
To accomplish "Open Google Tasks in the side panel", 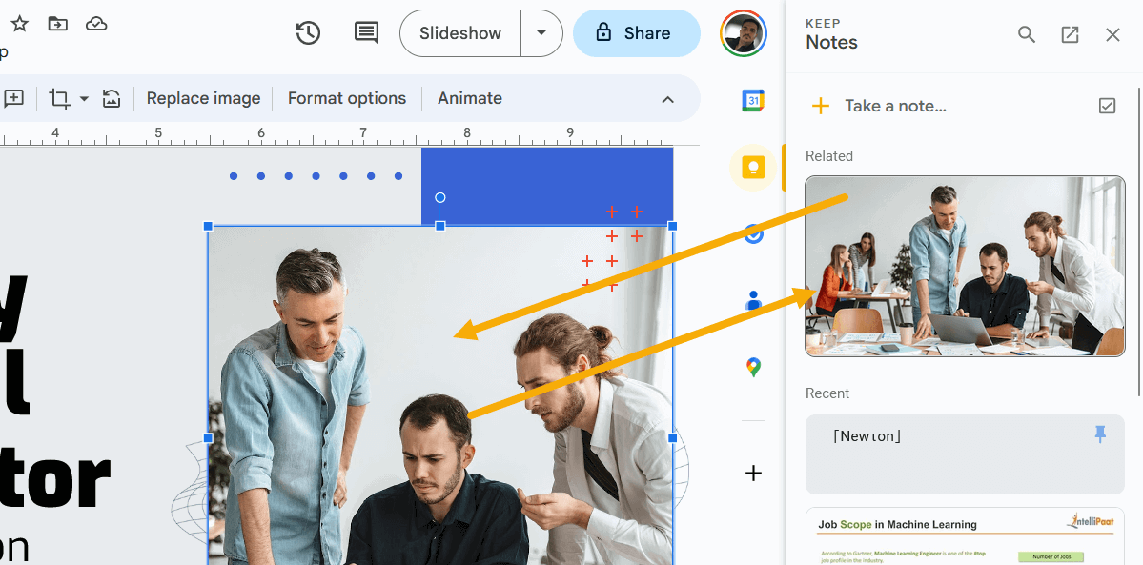I will [x=753, y=234].
